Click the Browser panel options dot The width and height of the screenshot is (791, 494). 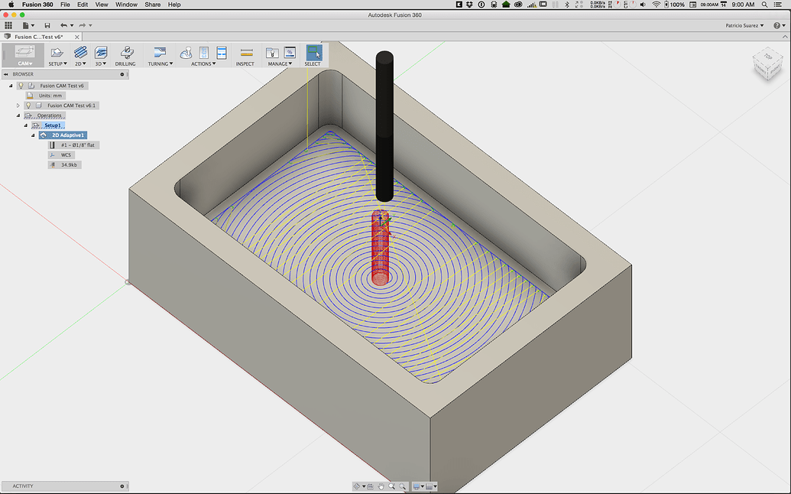(122, 74)
